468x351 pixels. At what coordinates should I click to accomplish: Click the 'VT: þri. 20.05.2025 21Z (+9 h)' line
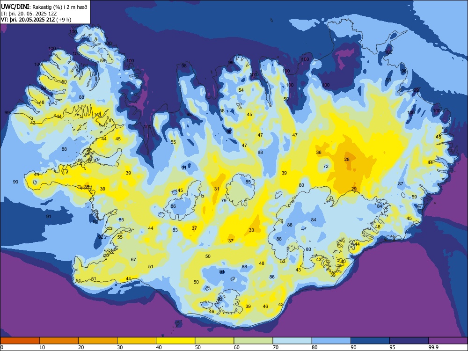click(36, 20)
